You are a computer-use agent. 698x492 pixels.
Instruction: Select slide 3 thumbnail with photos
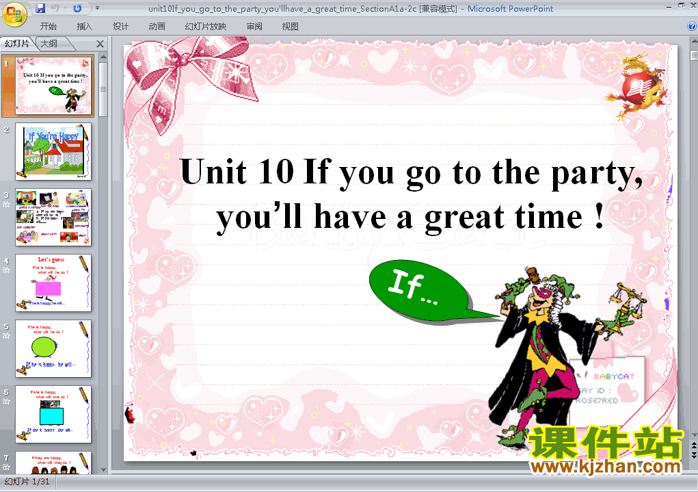point(53,217)
